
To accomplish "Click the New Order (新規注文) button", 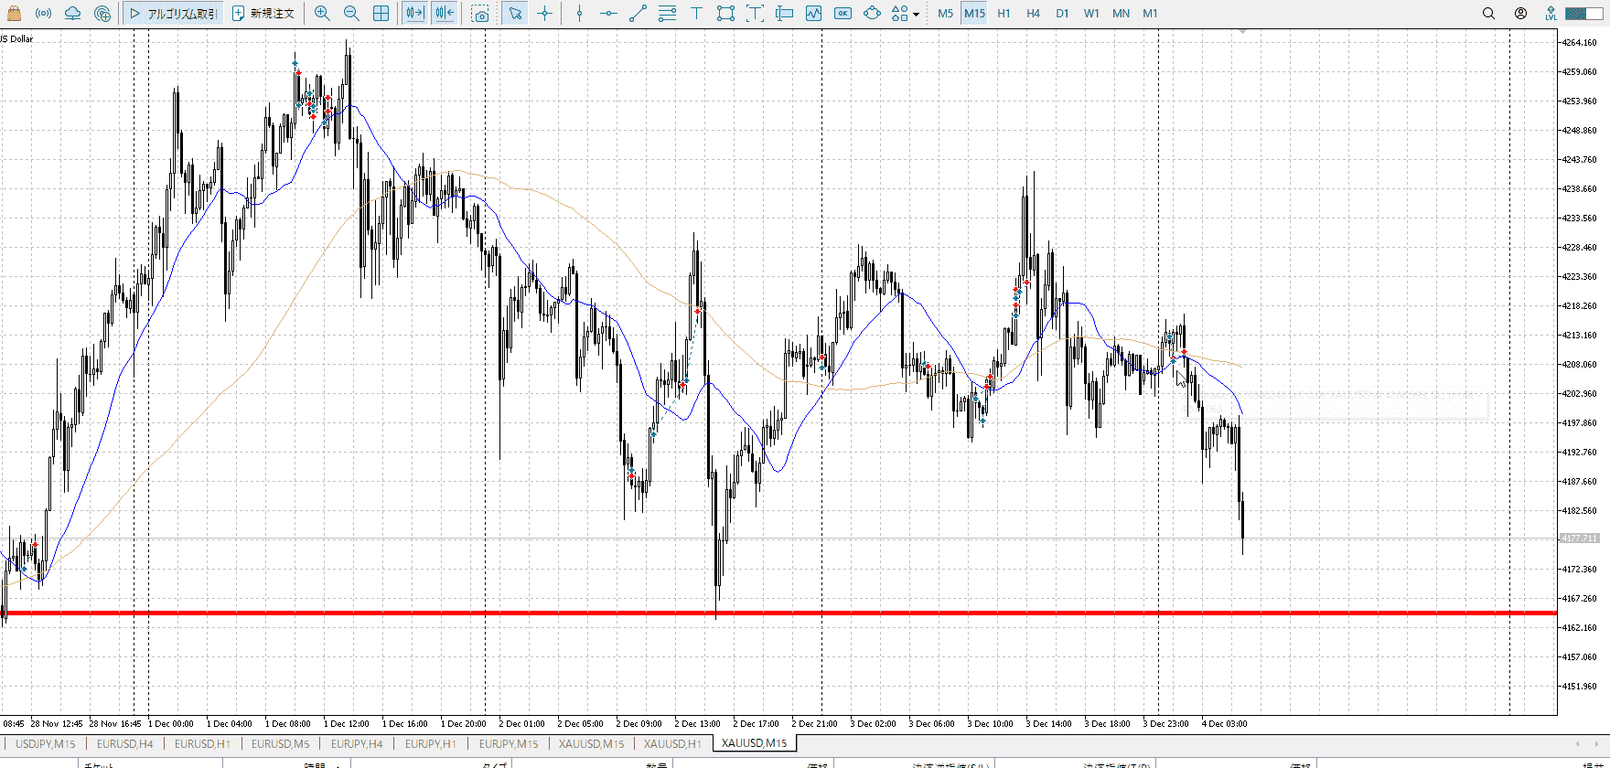I will (263, 14).
